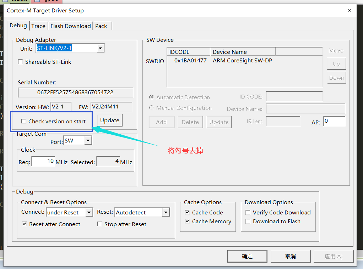Click the ID CODE input field
363x269 pixels.
click(x=294, y=96)
